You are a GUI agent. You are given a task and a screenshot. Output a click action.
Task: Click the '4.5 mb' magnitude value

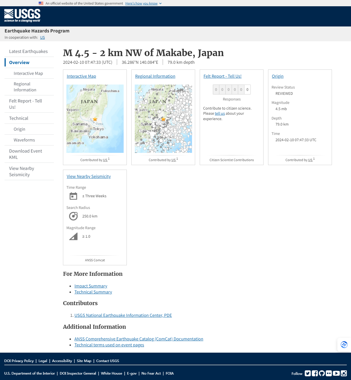tap(281, 109)
